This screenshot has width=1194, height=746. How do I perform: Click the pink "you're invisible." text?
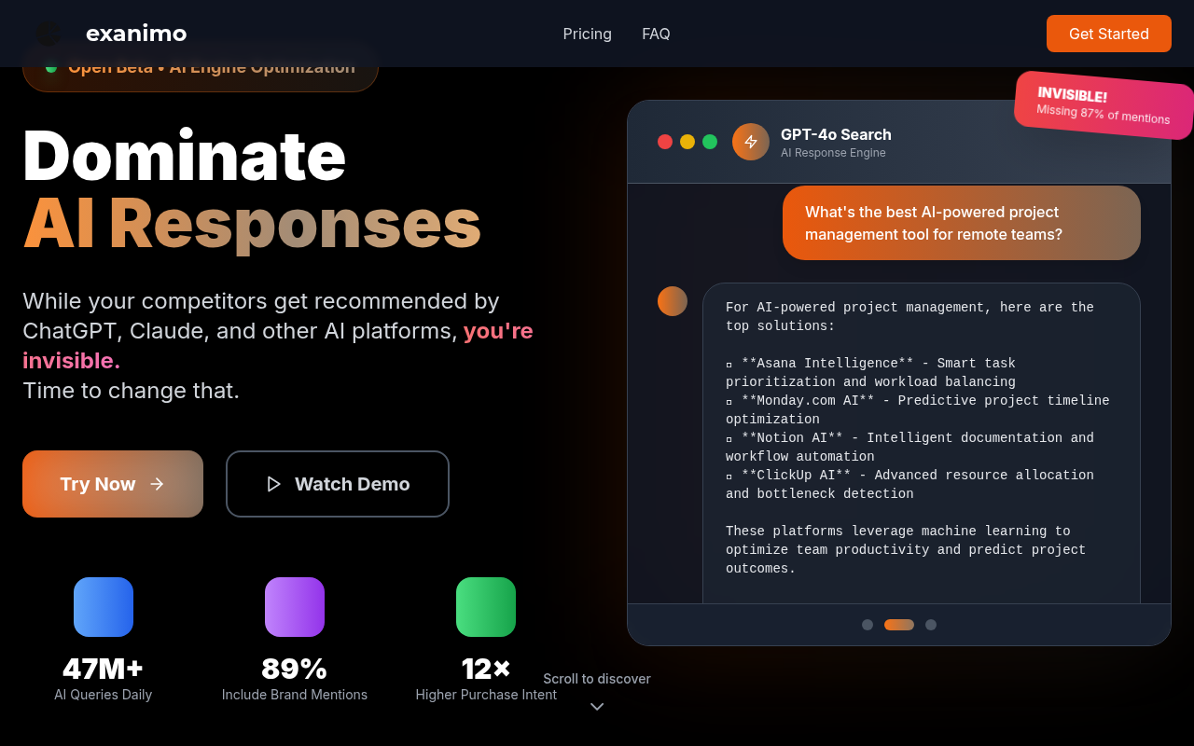[x=278, y=346]
